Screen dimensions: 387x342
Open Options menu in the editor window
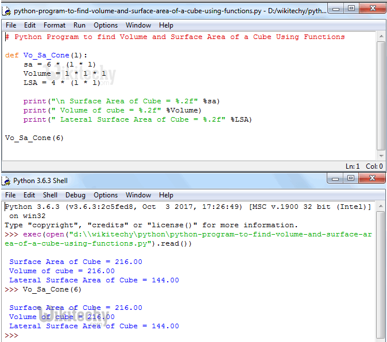point(106,25)
